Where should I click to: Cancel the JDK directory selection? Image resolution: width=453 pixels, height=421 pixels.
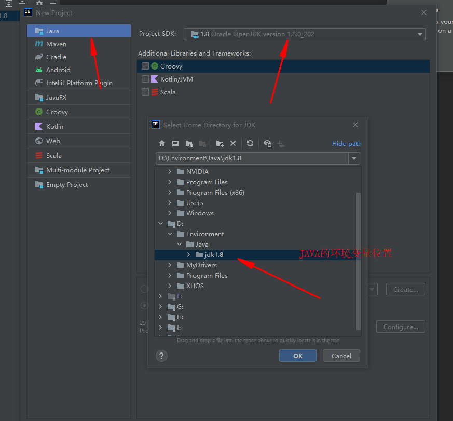341,356
